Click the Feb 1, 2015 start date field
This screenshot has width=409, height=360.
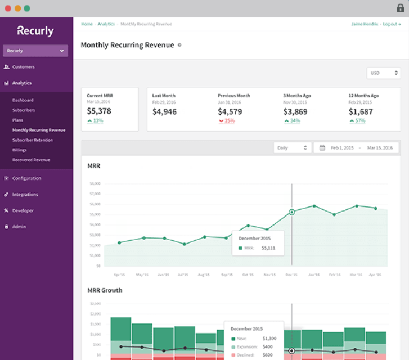(342, 147)
